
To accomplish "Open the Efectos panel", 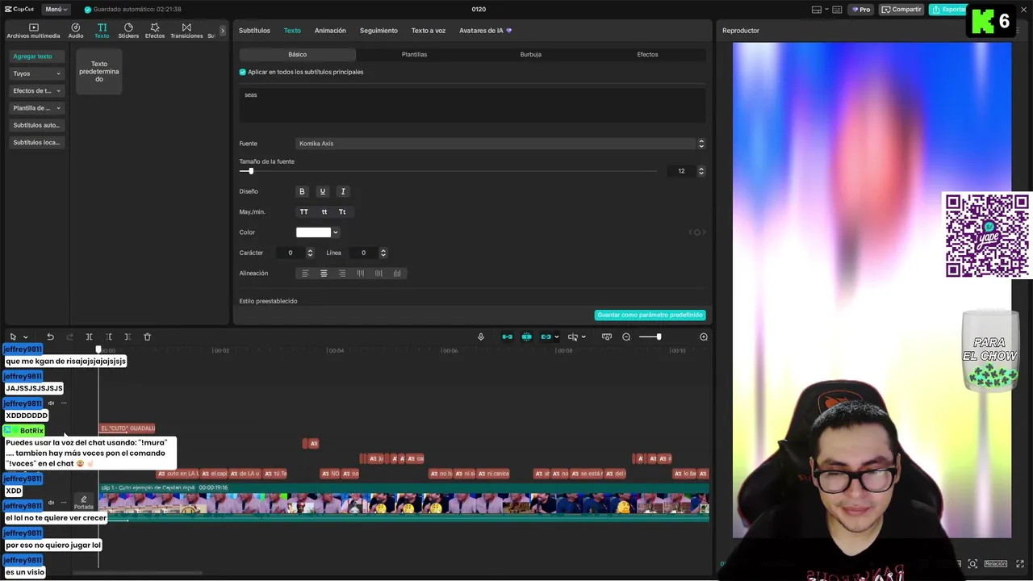I will point(155,31).
